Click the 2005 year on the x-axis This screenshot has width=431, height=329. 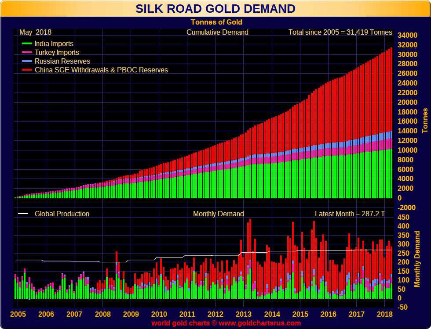(18, 314)
